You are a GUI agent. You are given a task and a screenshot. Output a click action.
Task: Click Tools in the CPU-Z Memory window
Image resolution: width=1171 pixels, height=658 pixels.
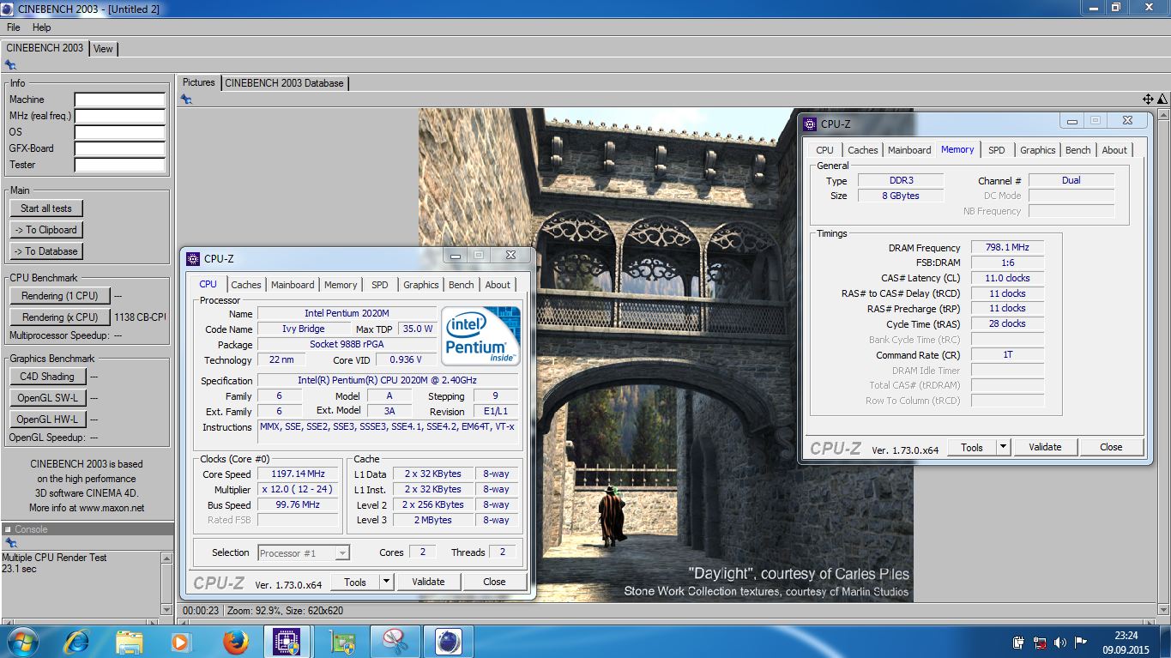click(972, 447)
